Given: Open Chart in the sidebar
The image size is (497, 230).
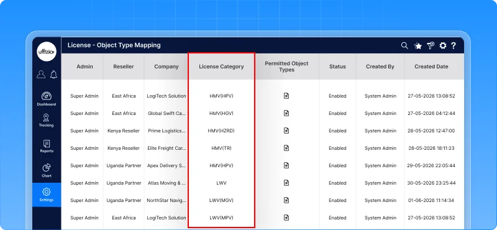Looking at the screenshot, I should tap(46, 170).
